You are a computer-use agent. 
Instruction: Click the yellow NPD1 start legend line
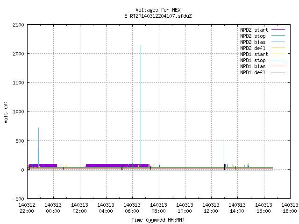[x=278, y=54]
